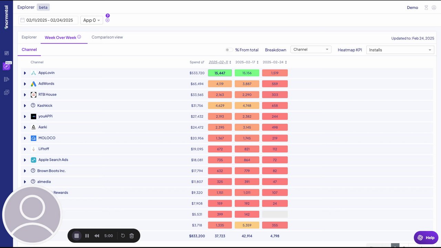Sort by the Spend column header
The width and height of the screenshot is (441, 248).
tap(197, 62)
